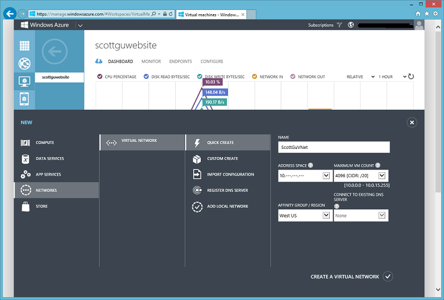Screen dimensions: 444x300
Task: Toggle Network In metric
Action: [255, 76]
